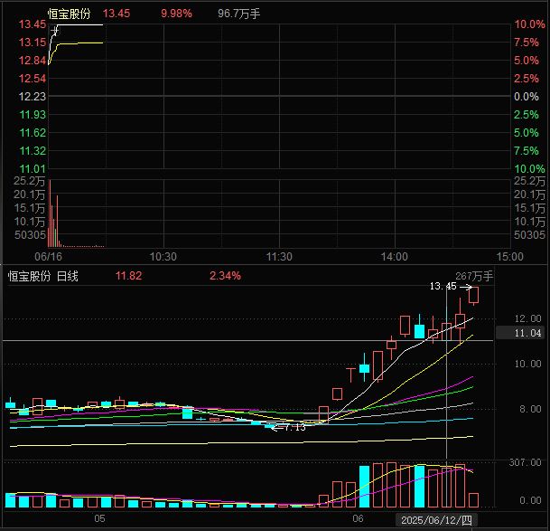
Task: Click the 12.23 baseline price on left axis
Action: [x=33, y=96]
